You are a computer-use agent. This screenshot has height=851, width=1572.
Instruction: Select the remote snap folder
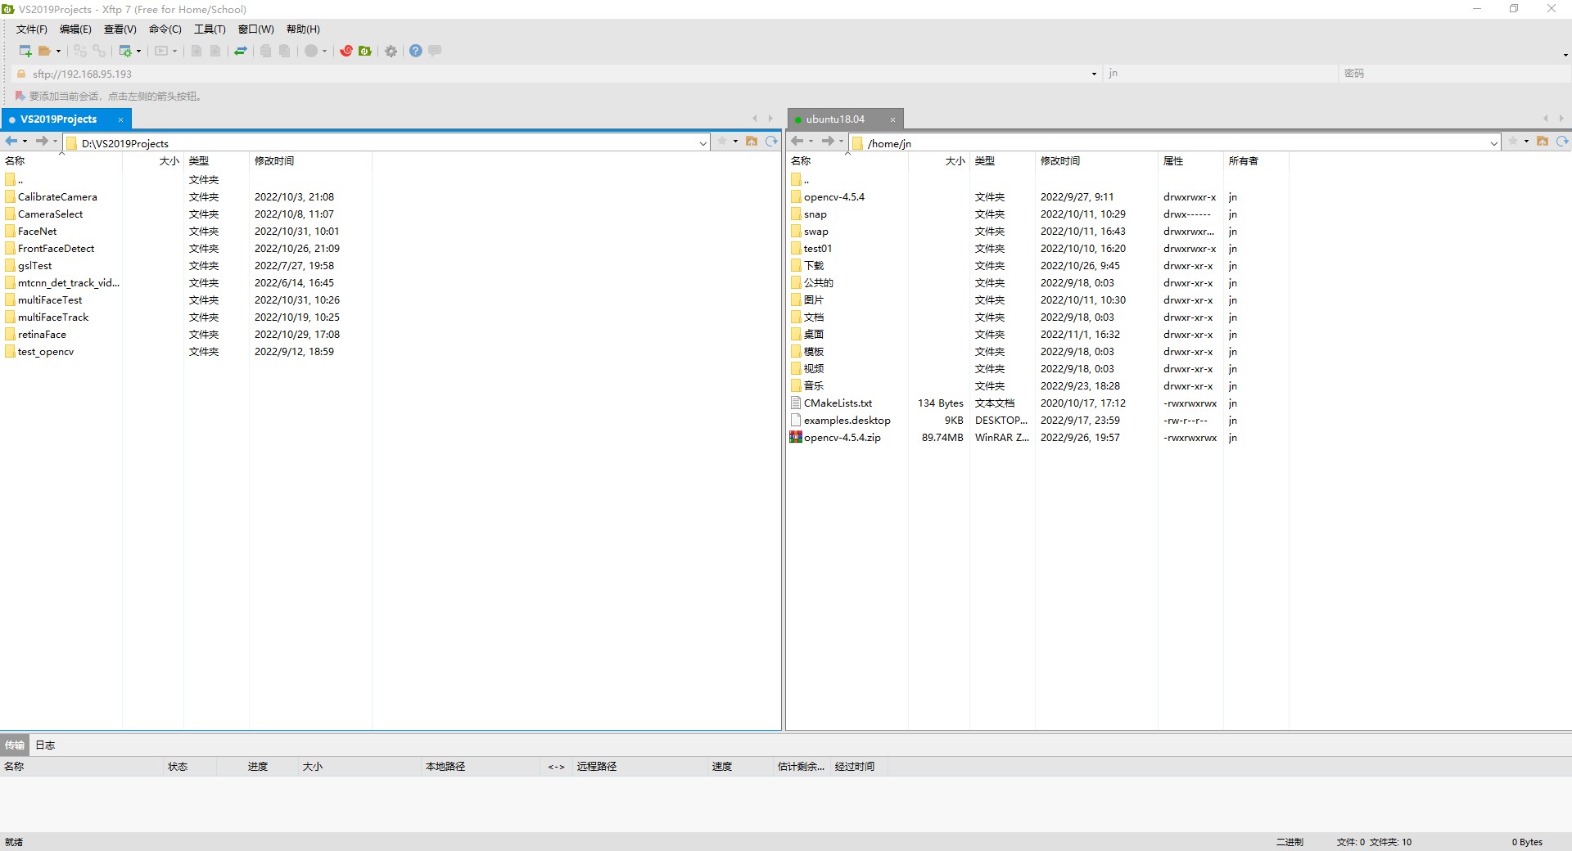point(815,214)
